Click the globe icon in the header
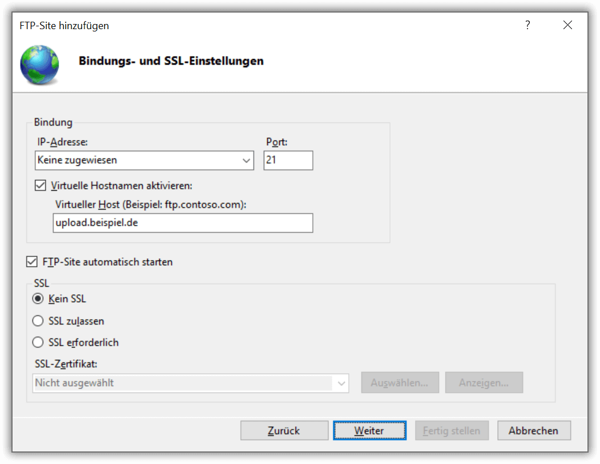 (40, 65)
